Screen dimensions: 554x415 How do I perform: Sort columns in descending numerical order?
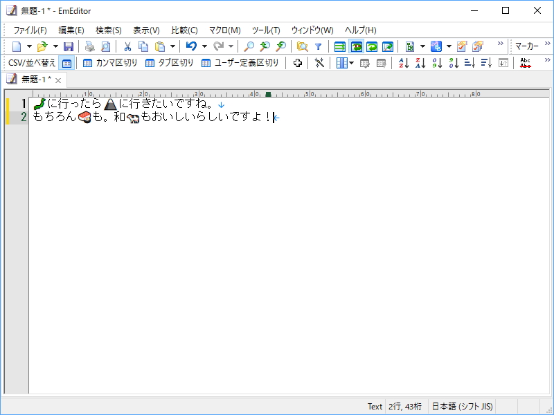[456, 62]
